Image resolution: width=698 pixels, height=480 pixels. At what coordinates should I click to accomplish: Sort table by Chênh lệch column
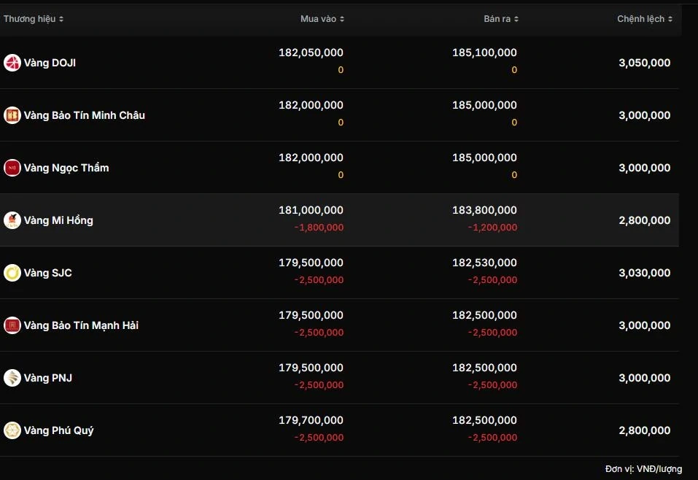(x=645, y=19)
